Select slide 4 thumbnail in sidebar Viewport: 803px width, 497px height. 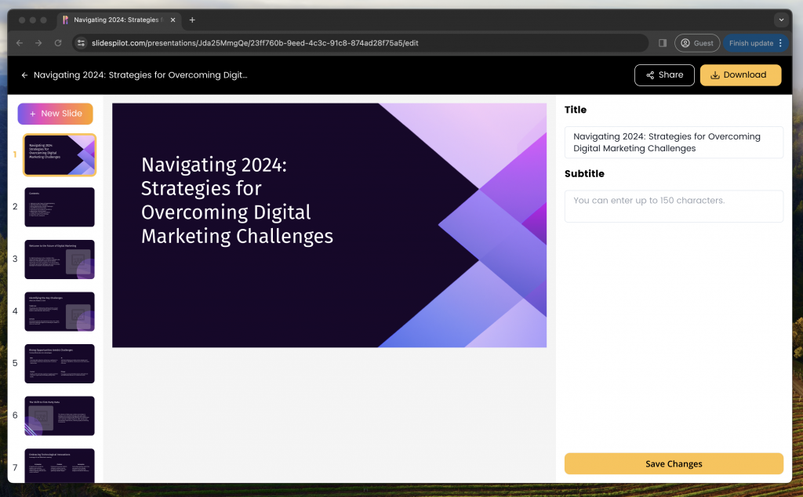[x=60, y=311]
